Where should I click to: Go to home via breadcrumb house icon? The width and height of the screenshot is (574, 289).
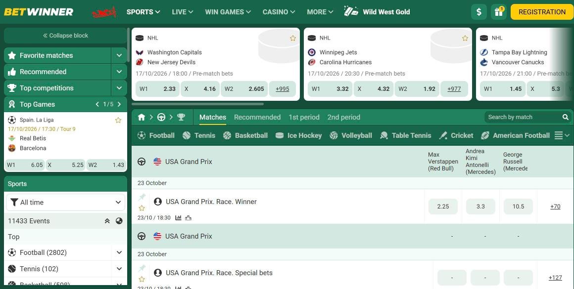point(142,117)
